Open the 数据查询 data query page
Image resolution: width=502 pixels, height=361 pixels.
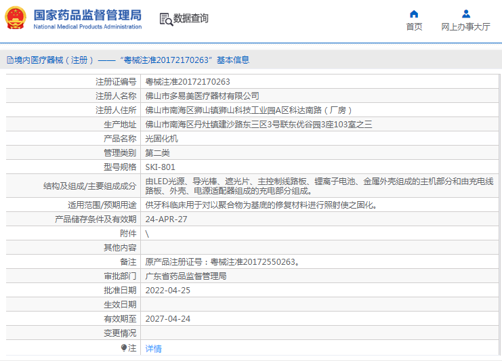(191, 19)
